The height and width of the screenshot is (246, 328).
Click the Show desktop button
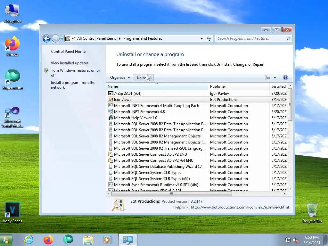tap(326, 240)
